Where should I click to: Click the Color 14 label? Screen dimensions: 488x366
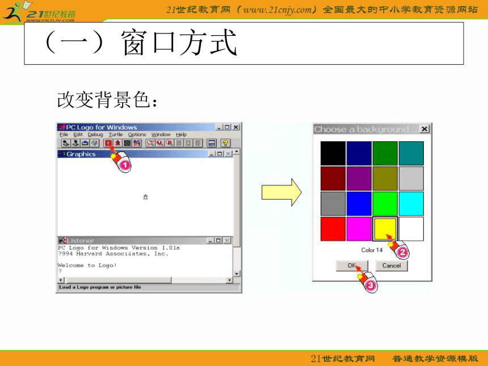point(372,250)
